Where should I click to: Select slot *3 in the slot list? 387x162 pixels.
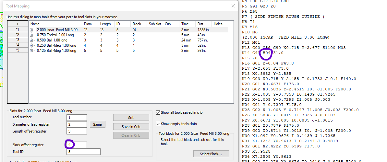click(18, 40)
